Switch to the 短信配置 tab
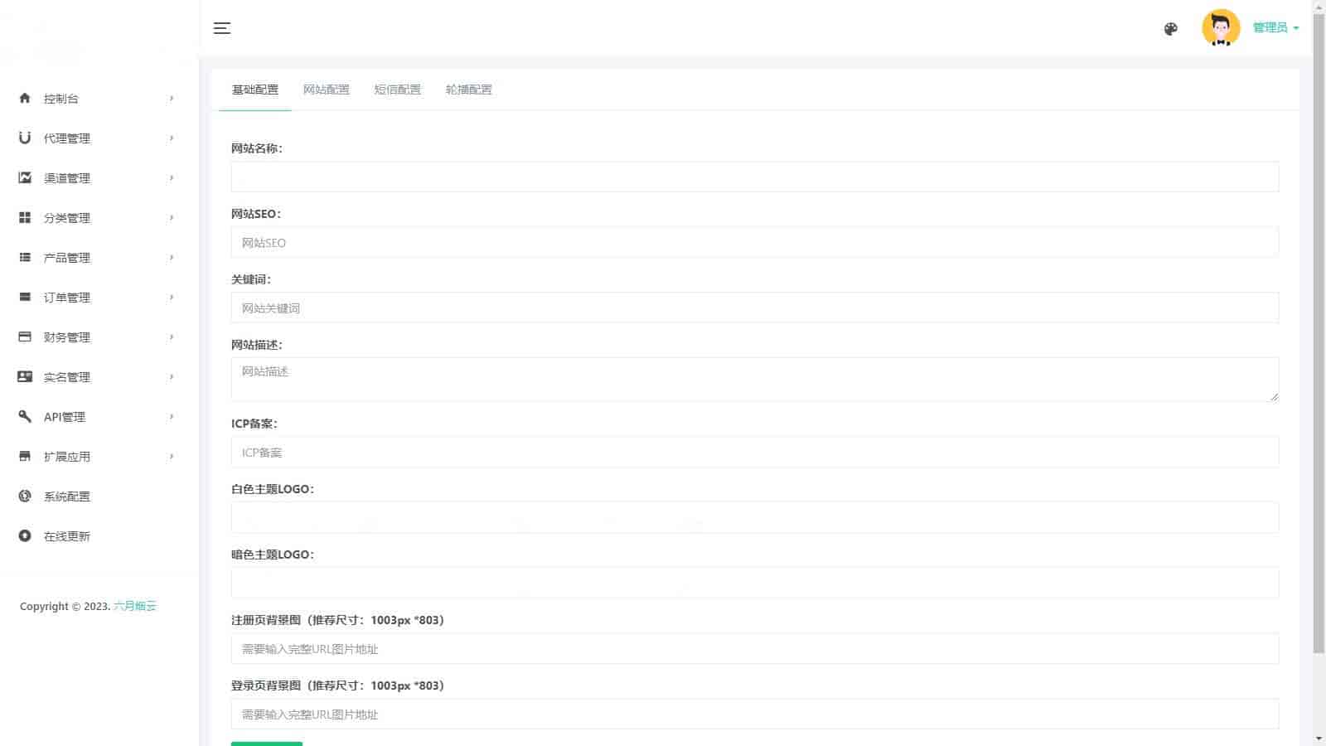1326x746 pixels. (397, 90)
